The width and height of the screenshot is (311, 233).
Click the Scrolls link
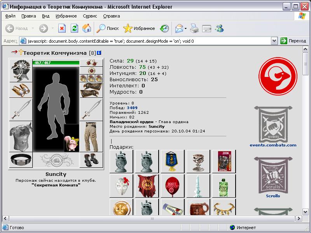(273, 196)
